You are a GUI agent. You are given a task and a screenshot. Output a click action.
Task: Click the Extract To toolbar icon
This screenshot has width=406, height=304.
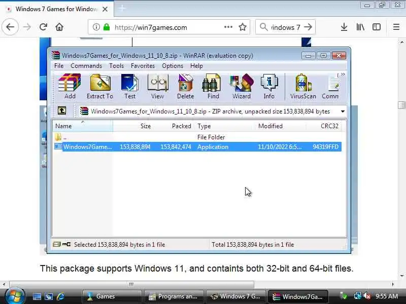click(100, 86)
